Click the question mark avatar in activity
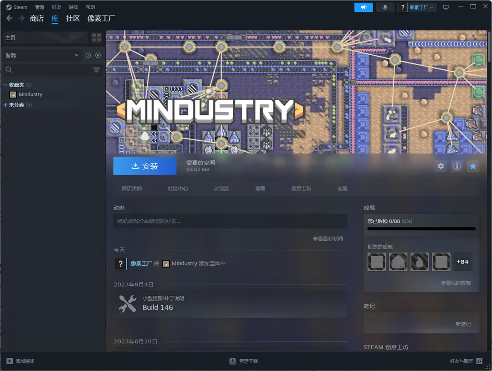 [x=120, y=263]
